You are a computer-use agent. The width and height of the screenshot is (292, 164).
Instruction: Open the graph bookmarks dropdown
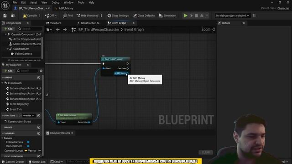[x=49, y=30]
